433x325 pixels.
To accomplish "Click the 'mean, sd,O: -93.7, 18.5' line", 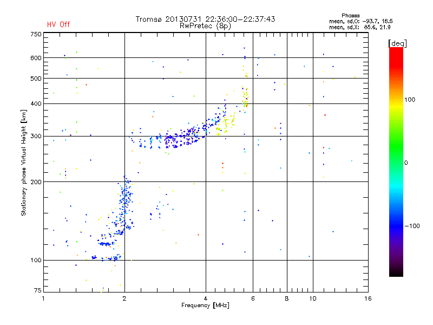I will 360,21.
